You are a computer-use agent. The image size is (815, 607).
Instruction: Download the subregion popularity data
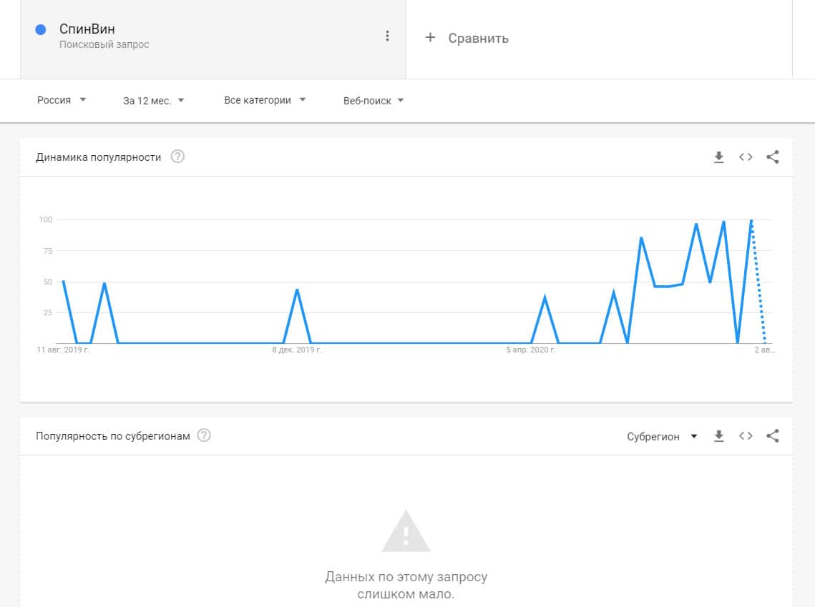719,436
